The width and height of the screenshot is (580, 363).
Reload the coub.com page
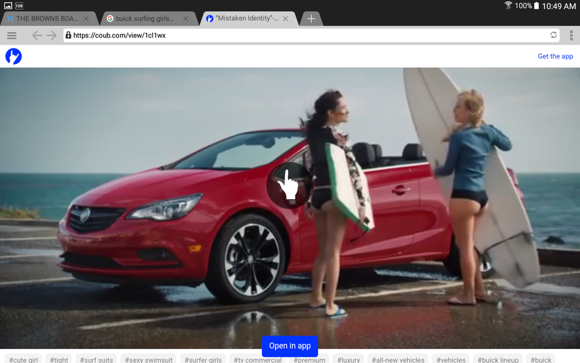click(x=553, y=35)
